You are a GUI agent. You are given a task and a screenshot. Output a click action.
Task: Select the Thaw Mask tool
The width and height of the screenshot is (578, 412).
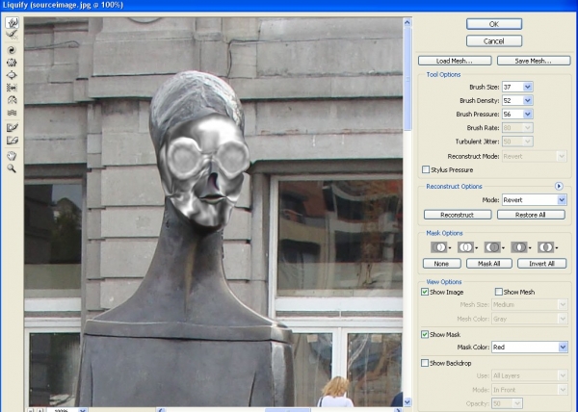pos(12,141)
